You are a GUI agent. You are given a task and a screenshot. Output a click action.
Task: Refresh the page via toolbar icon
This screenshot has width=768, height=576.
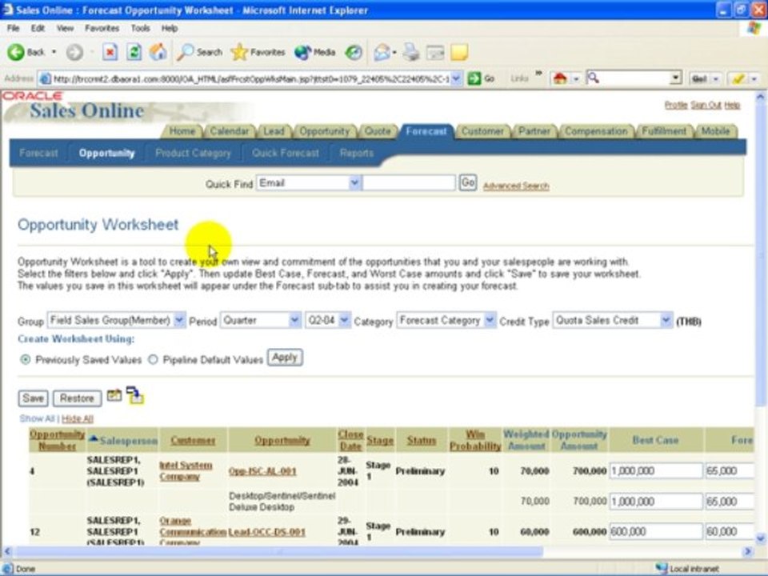pos(134,52)
